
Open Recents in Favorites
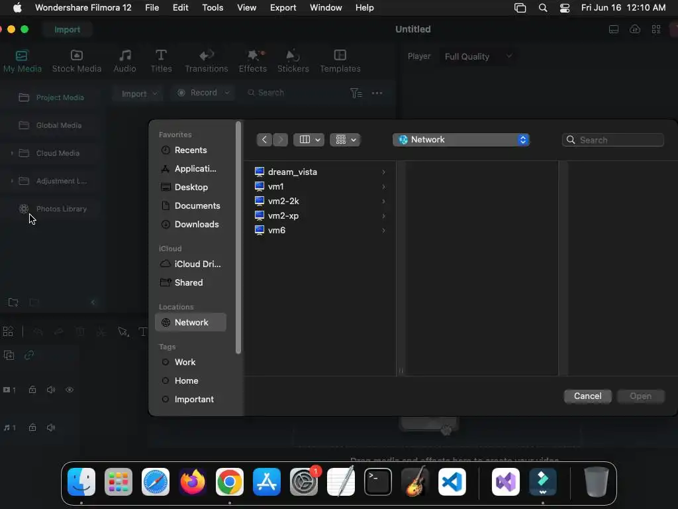pos(190,150)
